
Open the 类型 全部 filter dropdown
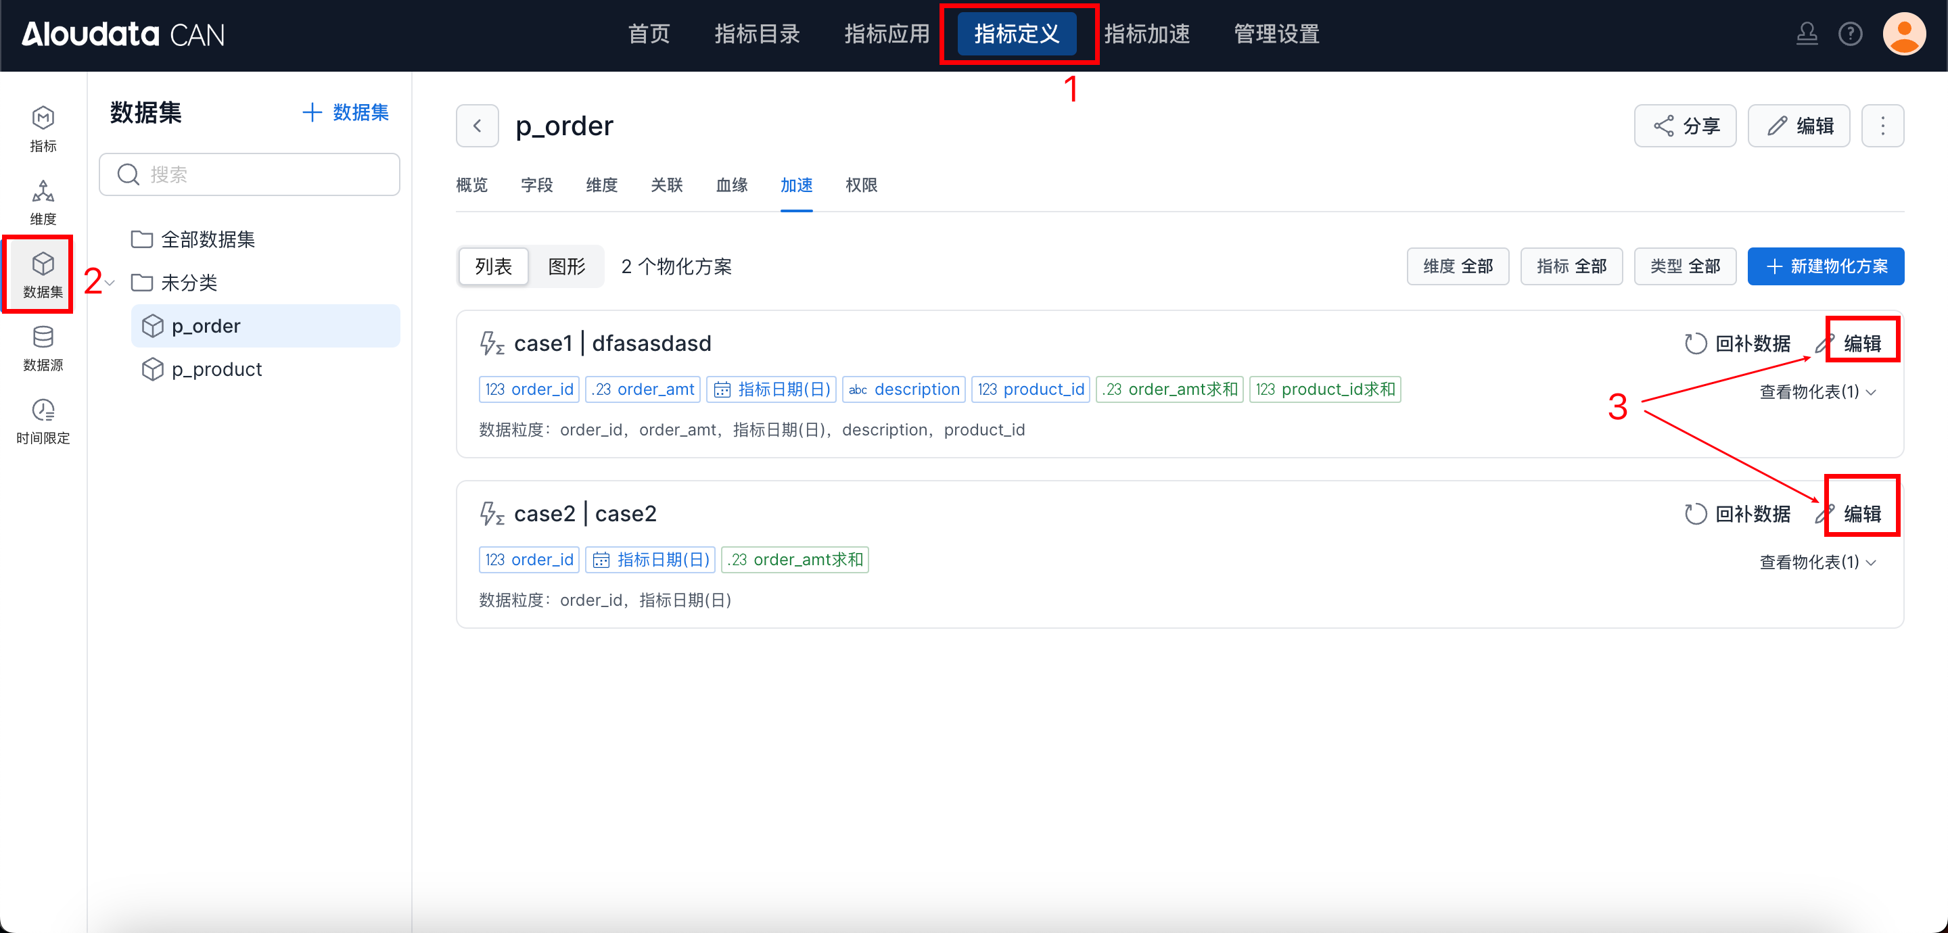click(x=1684, y=266)
